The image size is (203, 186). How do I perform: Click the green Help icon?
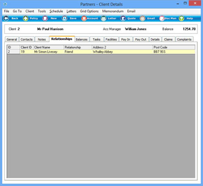tap(182, 19)
